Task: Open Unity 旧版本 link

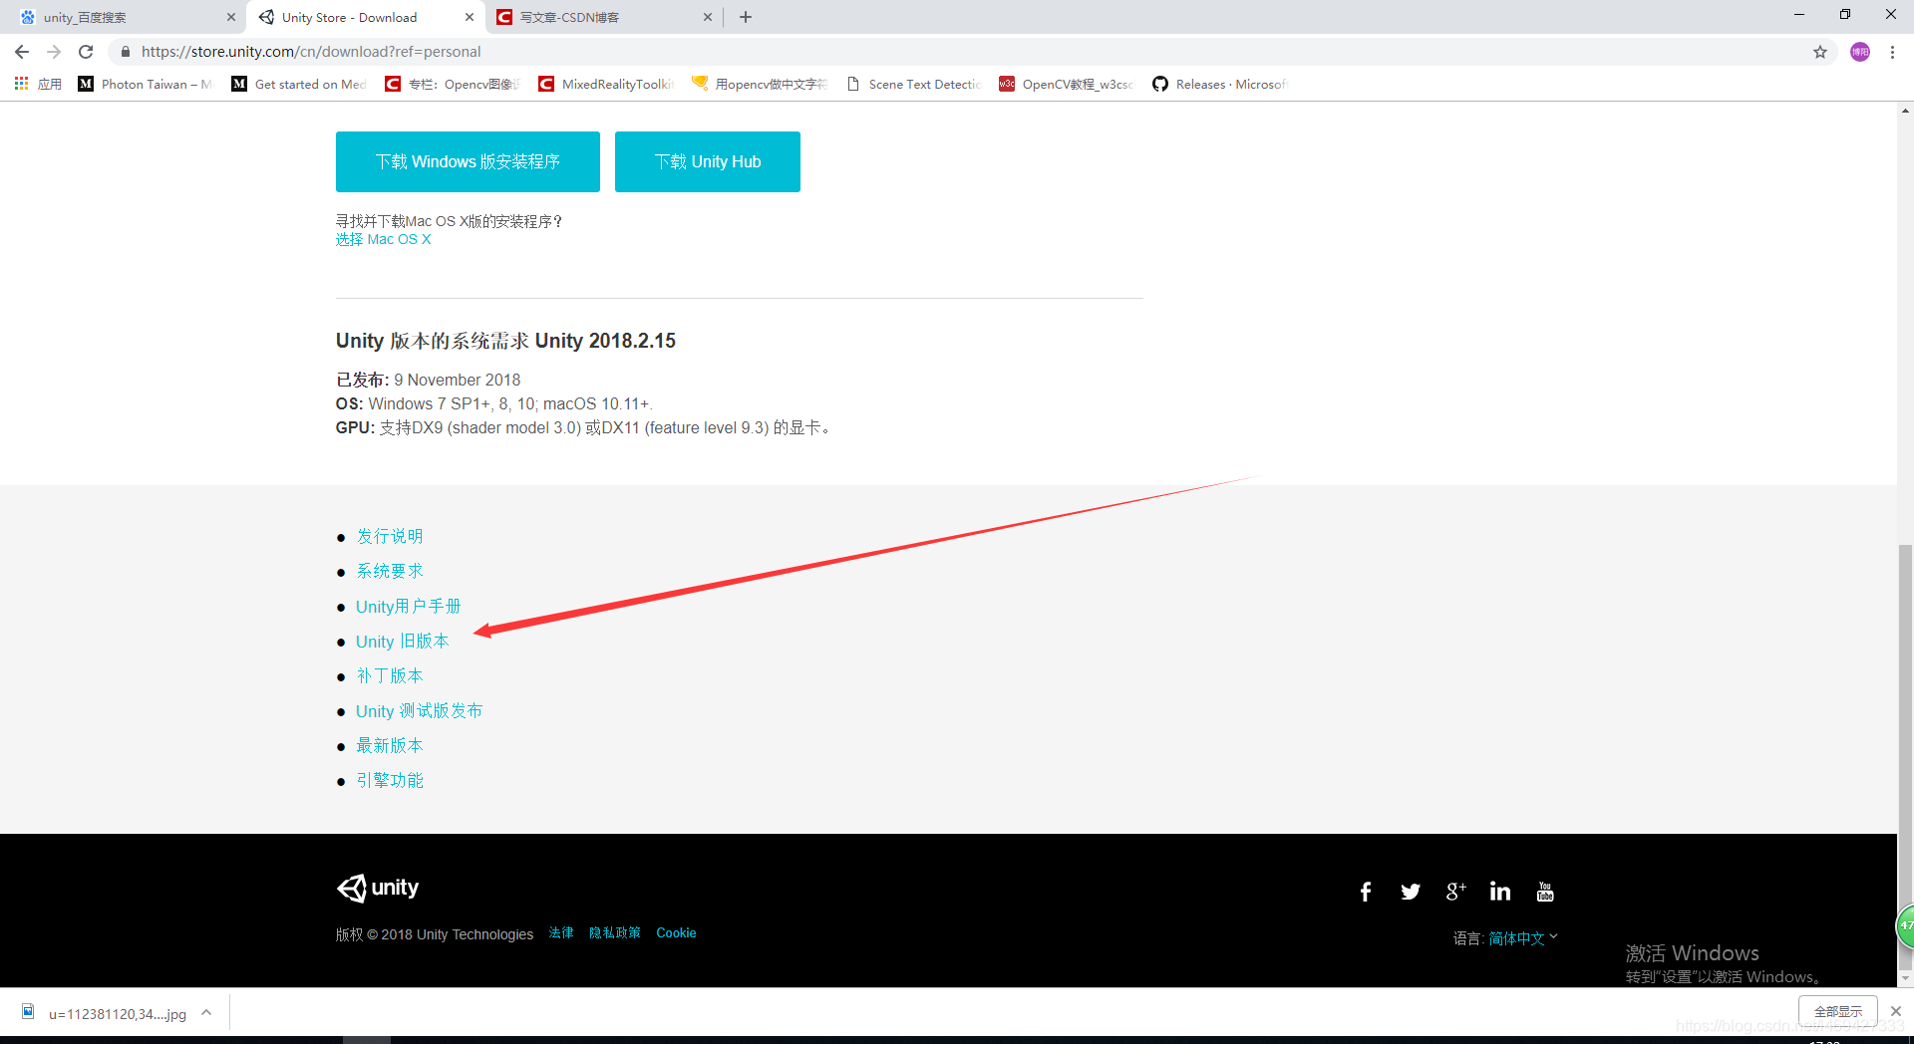Action: click(x=403, y=641)
